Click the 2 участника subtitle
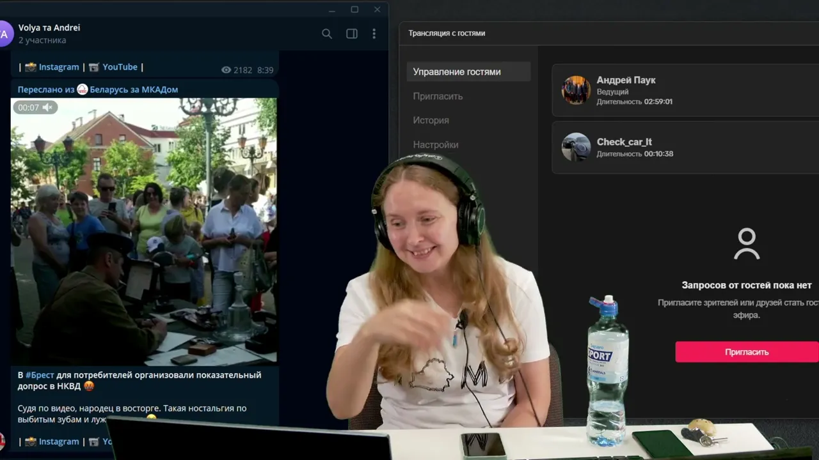The height and width of the screenshot is (460, 819). (x=42, y=40)
